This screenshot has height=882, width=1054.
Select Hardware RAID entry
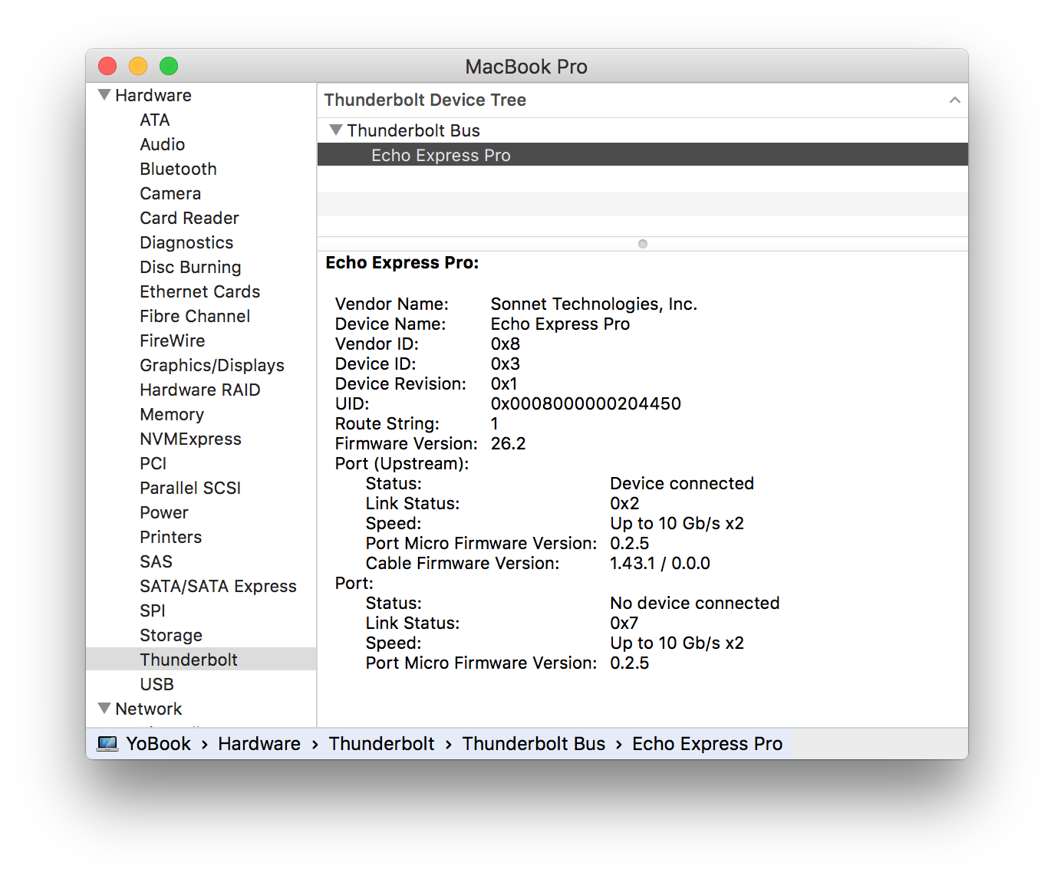click(x=199, y=390)
